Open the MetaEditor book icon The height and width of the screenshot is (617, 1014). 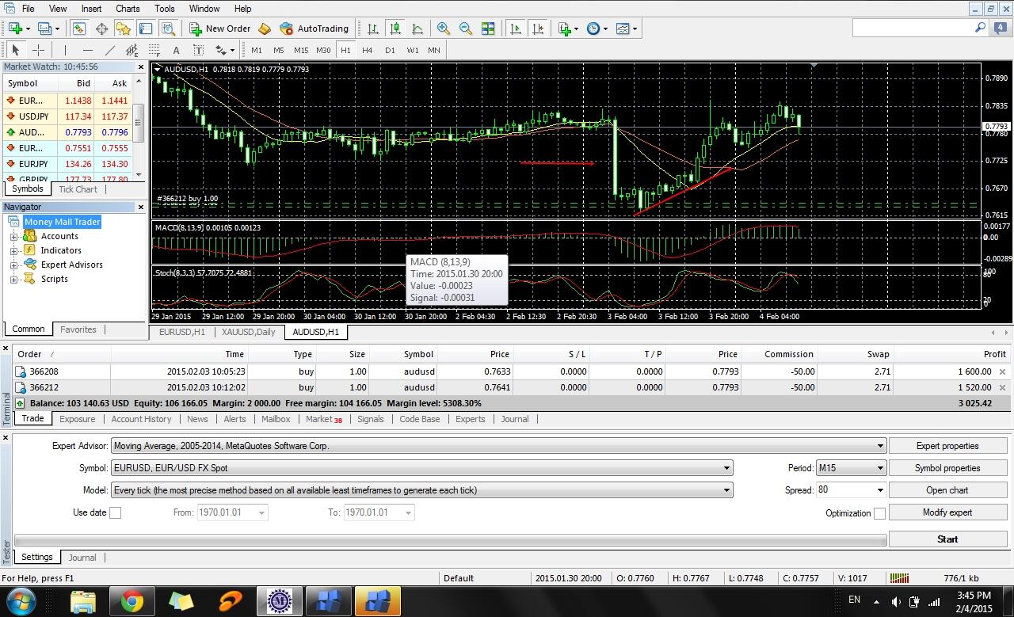click(x=265, y=29)
